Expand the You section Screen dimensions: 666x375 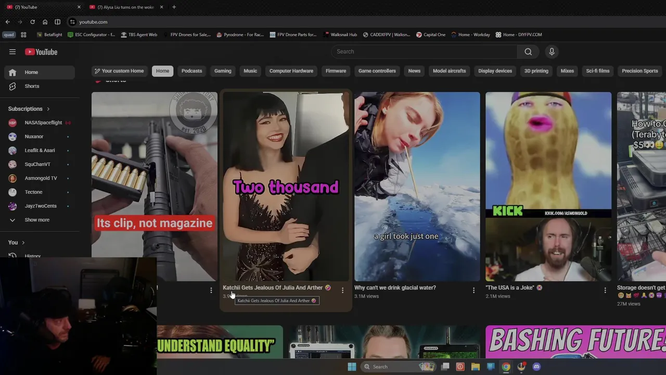coord(17,242)
